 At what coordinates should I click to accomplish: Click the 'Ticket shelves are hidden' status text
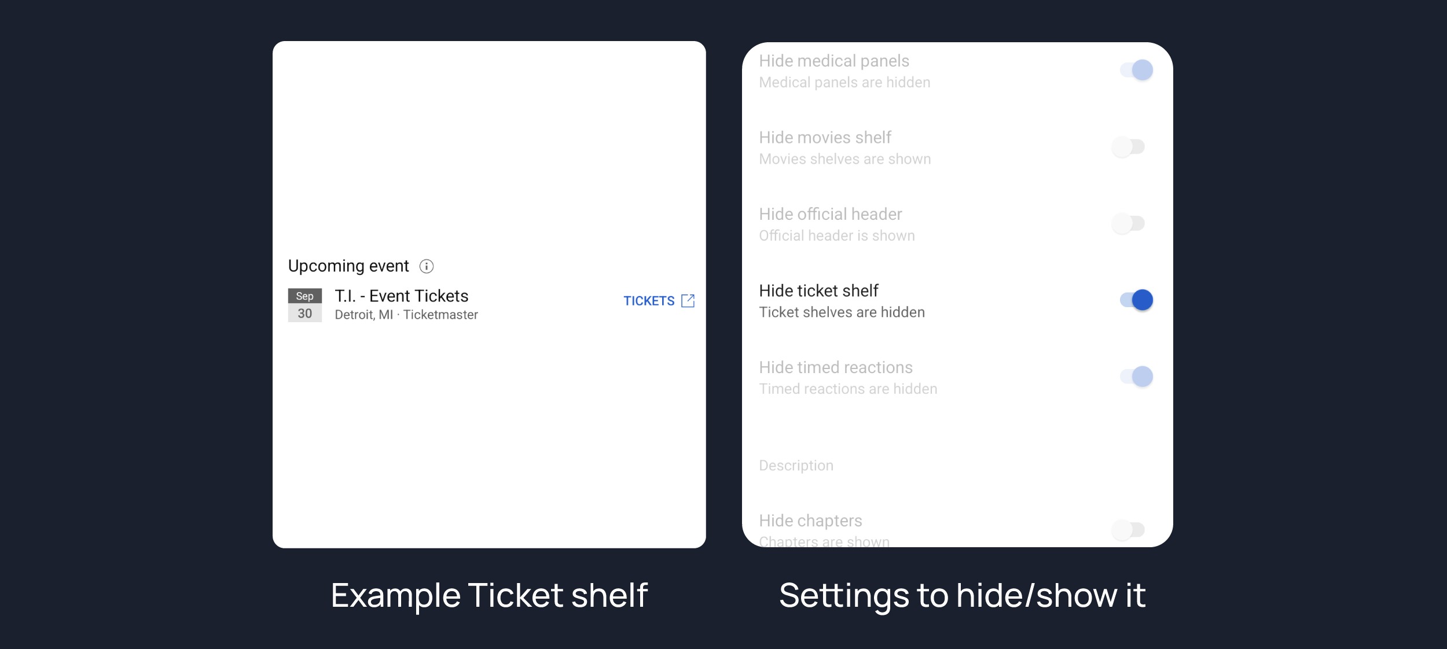pos(842,312)
